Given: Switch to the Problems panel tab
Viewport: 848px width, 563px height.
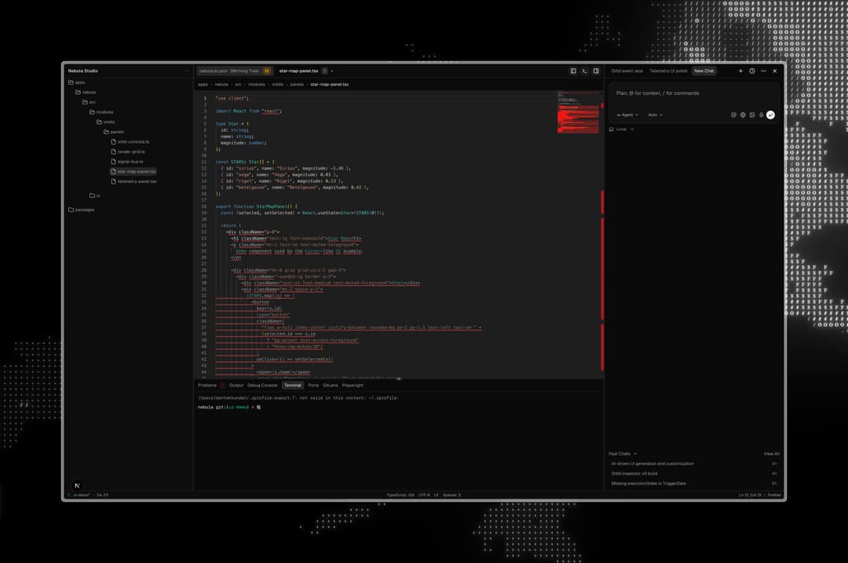Looking at the screenshot, I should point(207,385).
